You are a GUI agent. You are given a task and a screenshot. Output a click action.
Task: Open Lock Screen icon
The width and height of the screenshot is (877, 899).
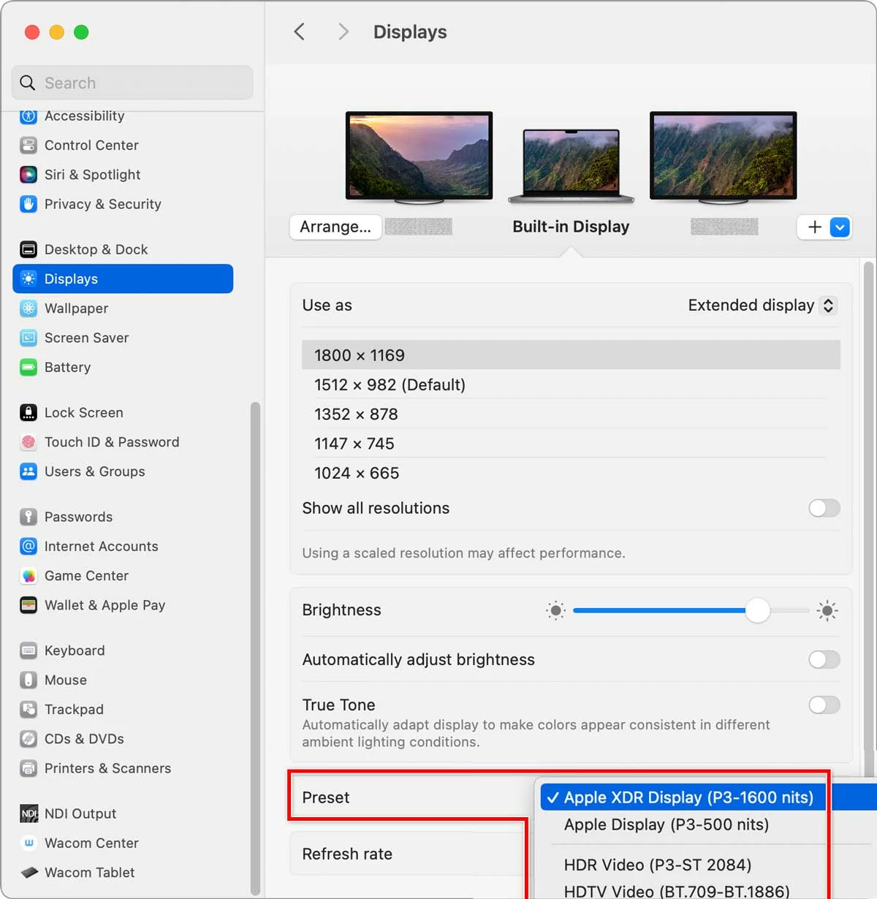pyautogui.click(x=29, y=412)
